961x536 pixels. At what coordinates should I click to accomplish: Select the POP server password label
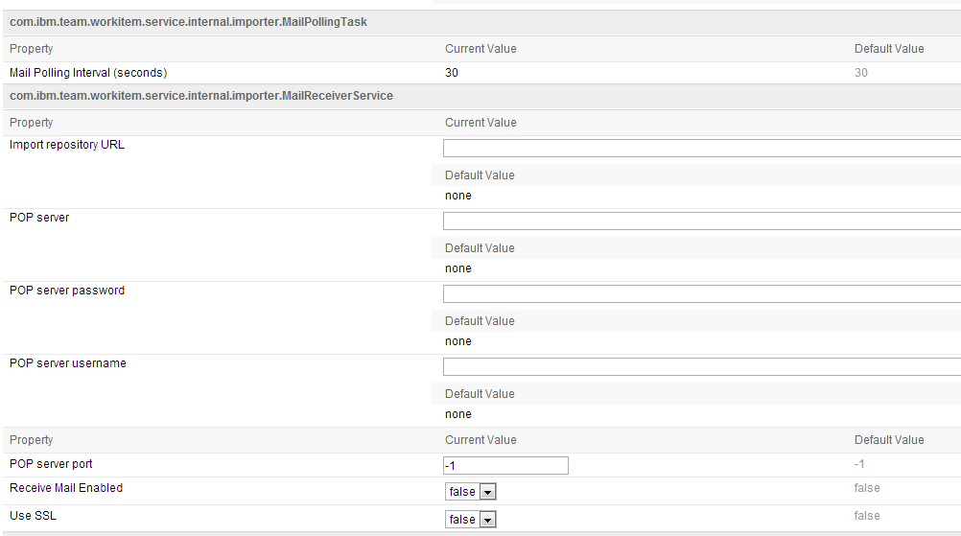67,291
